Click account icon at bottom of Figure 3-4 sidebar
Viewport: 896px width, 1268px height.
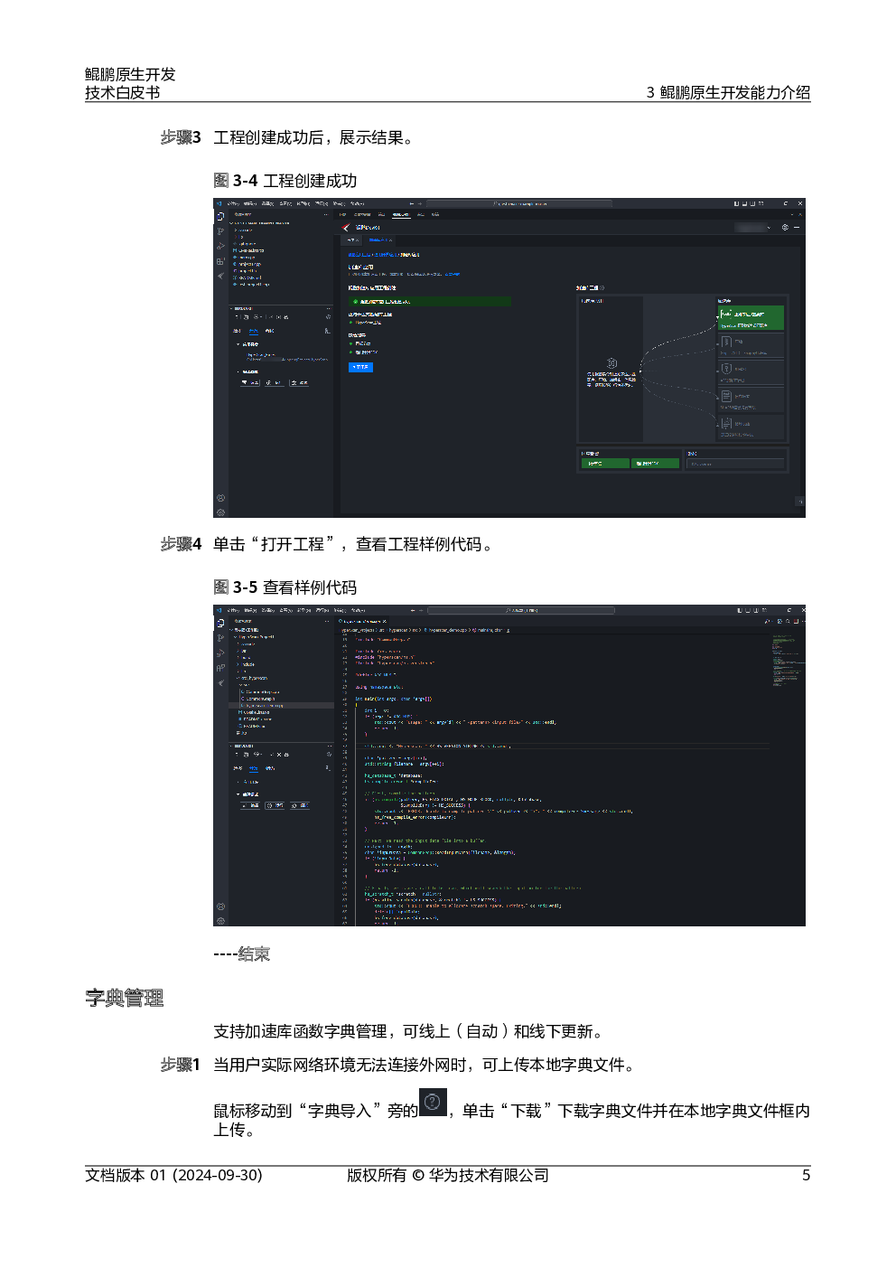[220, 498]
